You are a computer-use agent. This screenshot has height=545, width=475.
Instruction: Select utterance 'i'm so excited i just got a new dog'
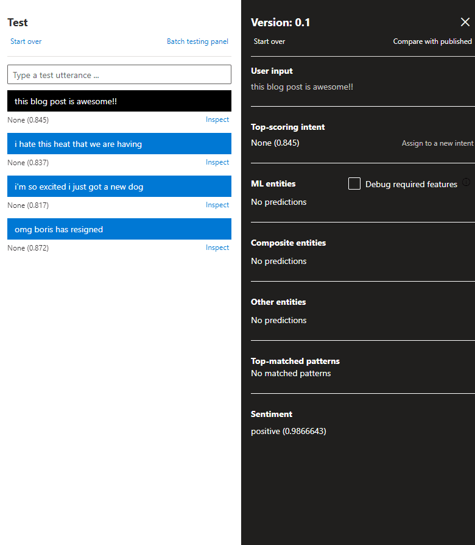[119, 187]
